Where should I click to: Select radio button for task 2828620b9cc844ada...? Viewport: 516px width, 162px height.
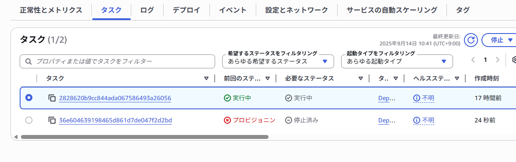click(x=29, y=98)
